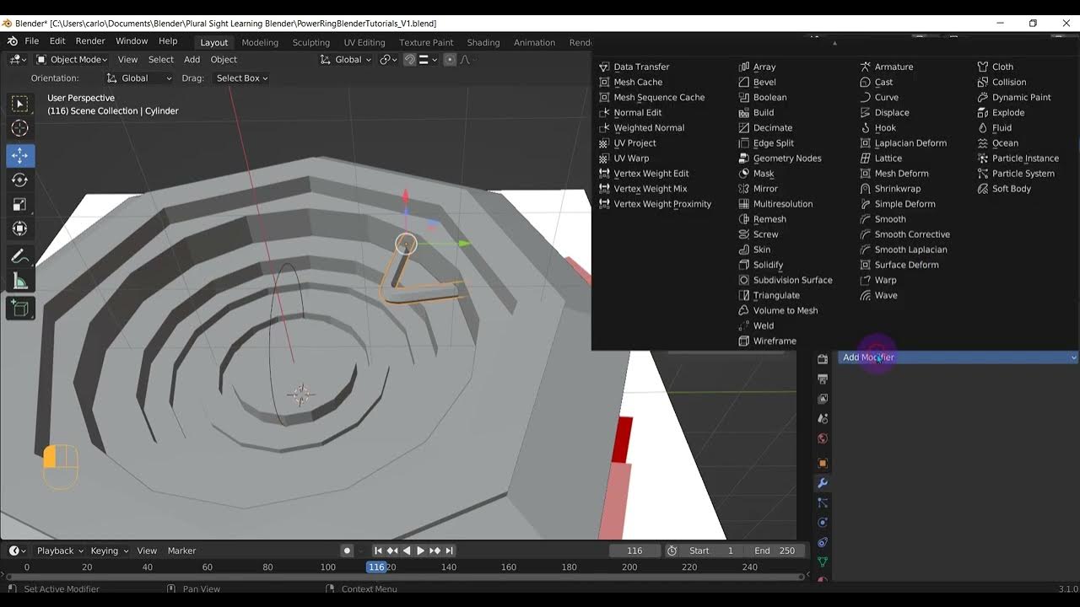Activate the Move tool
This screenshot has height=607, width=1080.
click(19, 155)
